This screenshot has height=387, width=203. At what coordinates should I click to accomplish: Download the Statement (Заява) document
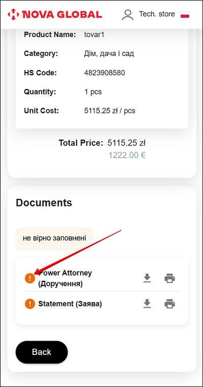(x=147, y=304)
